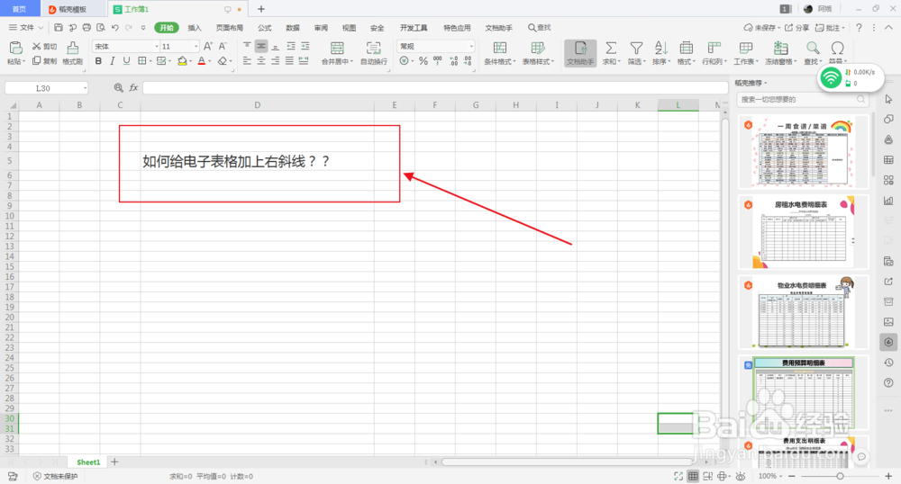
Task: Open the font size dropdown showing 11
Action: pos(196,47)
